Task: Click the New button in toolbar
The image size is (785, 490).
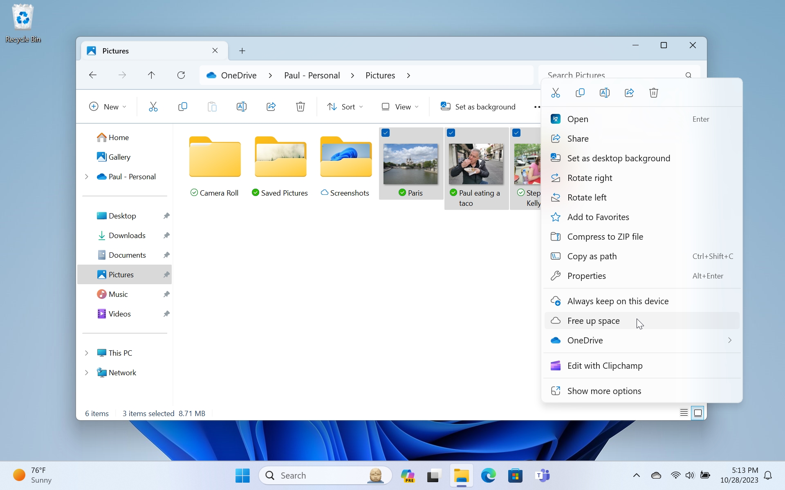Action: 107,107
